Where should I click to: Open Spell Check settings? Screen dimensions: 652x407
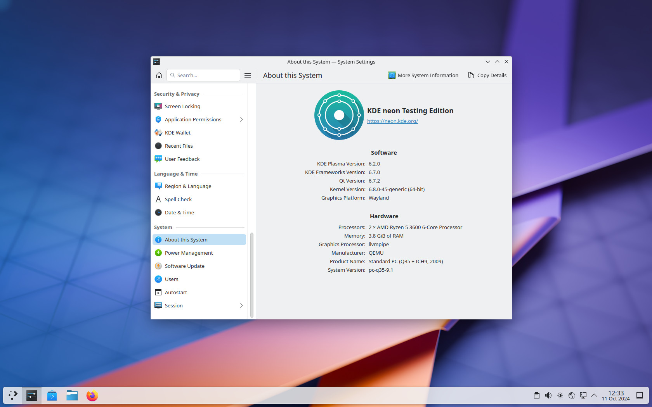click(199, 199)
